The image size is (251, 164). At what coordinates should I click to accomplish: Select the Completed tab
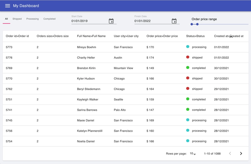[50, 19]
